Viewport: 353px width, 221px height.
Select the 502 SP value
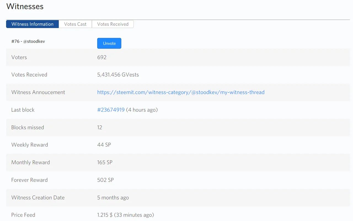pyautogui.click(x=105, y=180)
